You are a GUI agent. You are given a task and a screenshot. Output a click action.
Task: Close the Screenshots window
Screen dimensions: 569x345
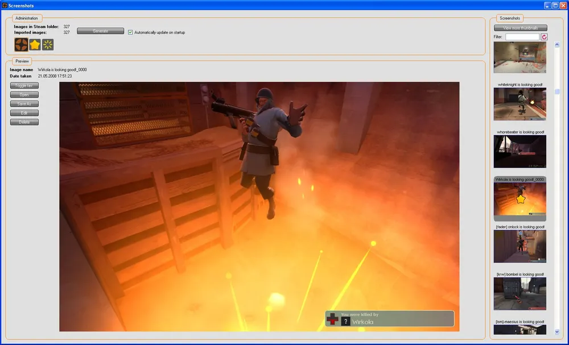(563, 6)
